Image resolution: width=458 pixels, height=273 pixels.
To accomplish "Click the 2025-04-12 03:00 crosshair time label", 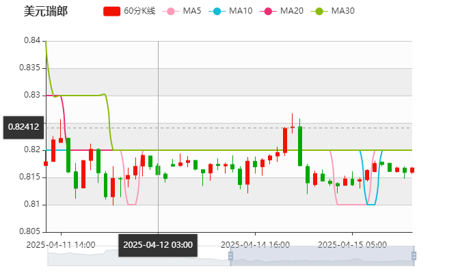I will (158, 245).
